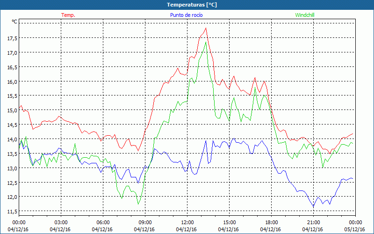Click the 11,5 value on the y-axis
Viewport: 374px width, 234px height.
pyautogui.click(x=13, y=212)
